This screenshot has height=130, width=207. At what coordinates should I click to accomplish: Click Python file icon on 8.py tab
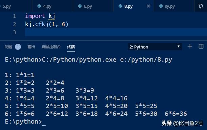(120, 6)
